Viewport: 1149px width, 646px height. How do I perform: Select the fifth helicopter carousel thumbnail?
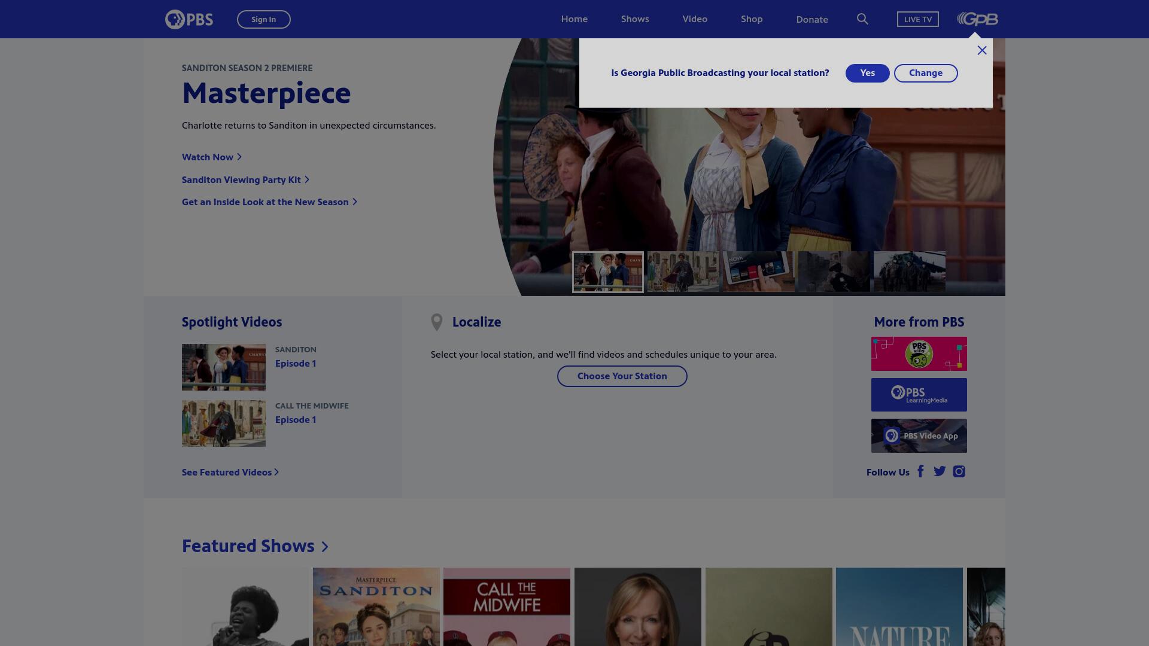[x=910, y=272]
